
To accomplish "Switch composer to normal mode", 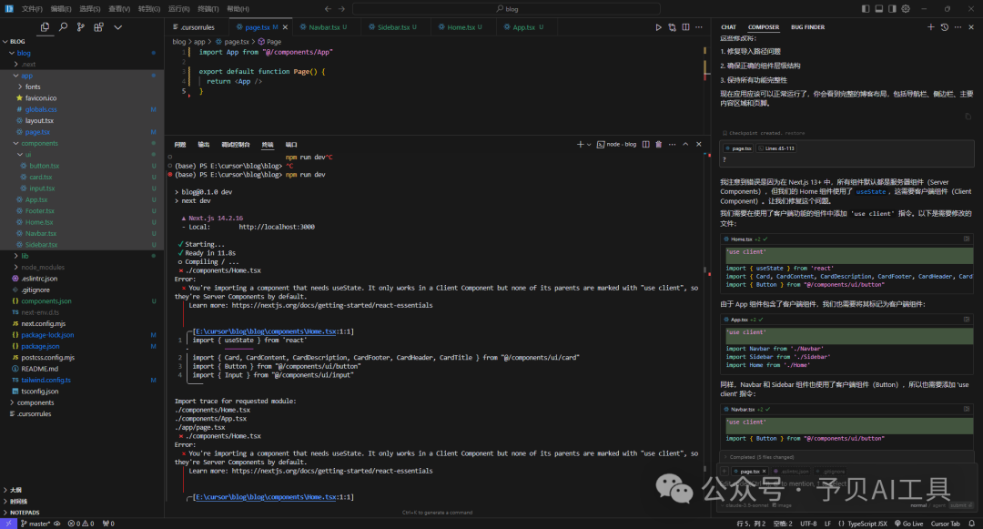I will [918, 505].
